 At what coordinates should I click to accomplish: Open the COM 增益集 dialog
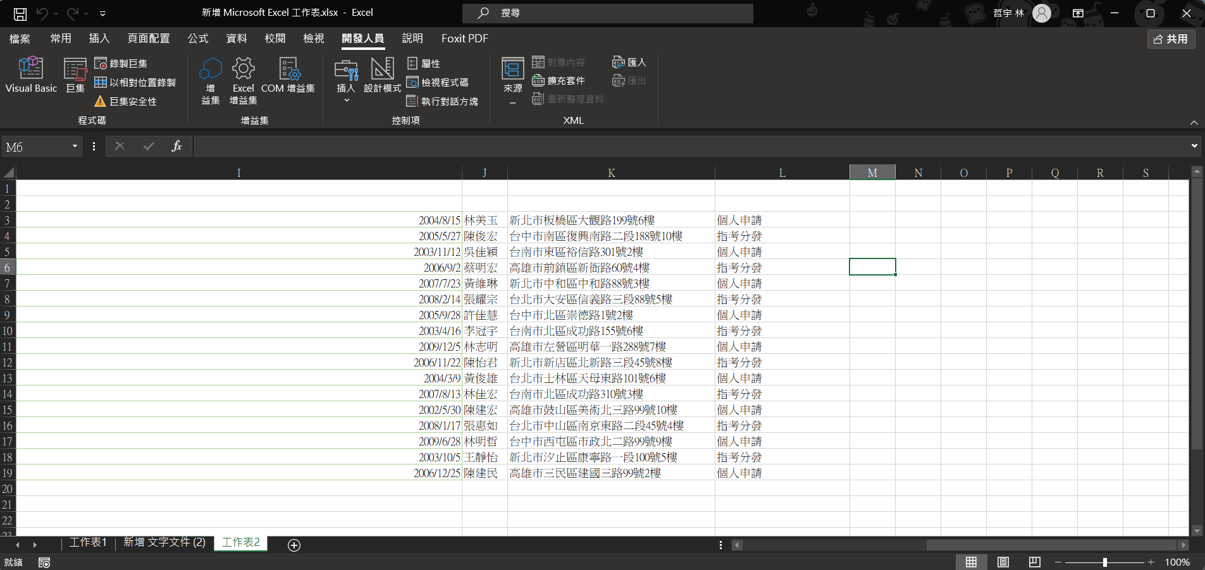[x=288, y=80]
